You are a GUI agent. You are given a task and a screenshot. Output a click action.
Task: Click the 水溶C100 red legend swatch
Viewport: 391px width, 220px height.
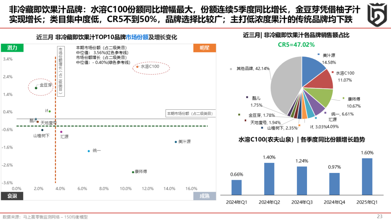[333, 72]
